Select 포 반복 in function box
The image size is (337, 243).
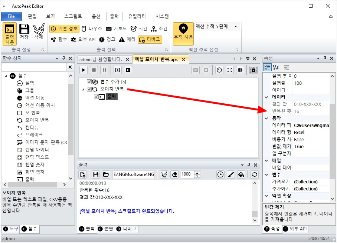coord(33,113)
